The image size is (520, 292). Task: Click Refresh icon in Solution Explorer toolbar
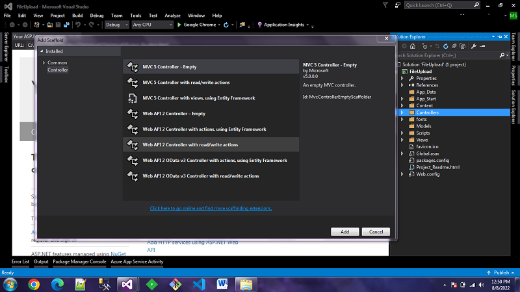pos(445,46)
